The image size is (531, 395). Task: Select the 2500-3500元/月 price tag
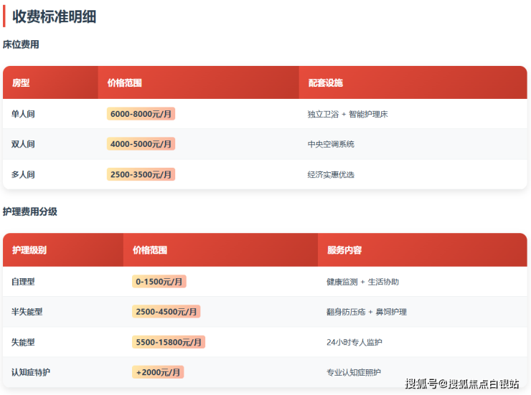[141, 174]
